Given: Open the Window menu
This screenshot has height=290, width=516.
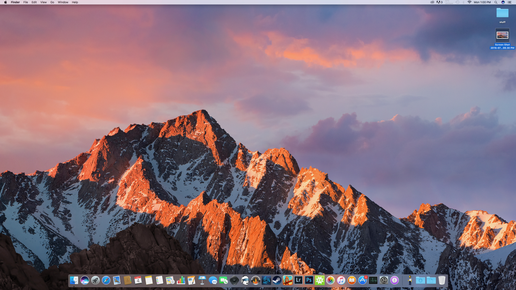Looking at the screenshot, I should (63, 2).
